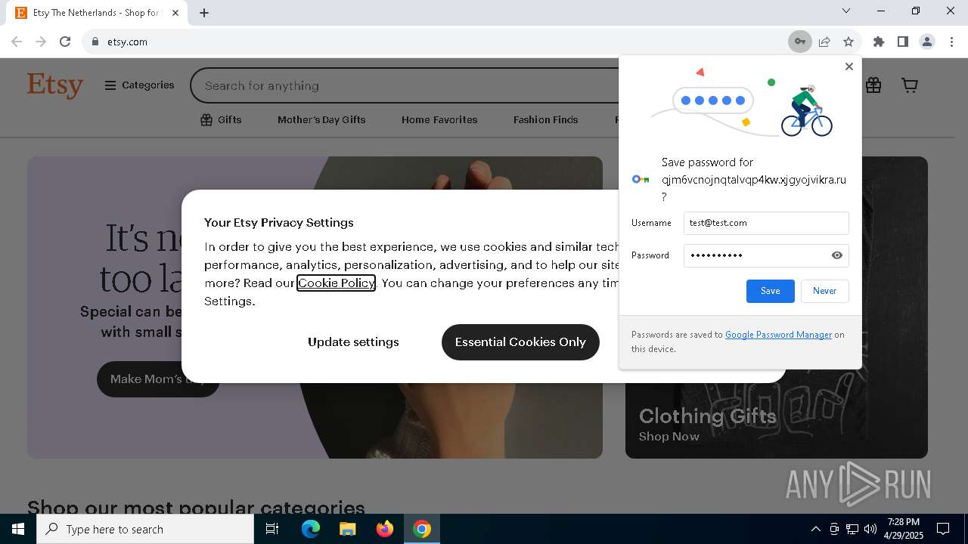Image resolution: width=968 pixels, height=544 pixels.
Task: Click Update settings button
Action: (x=353, y=342)
